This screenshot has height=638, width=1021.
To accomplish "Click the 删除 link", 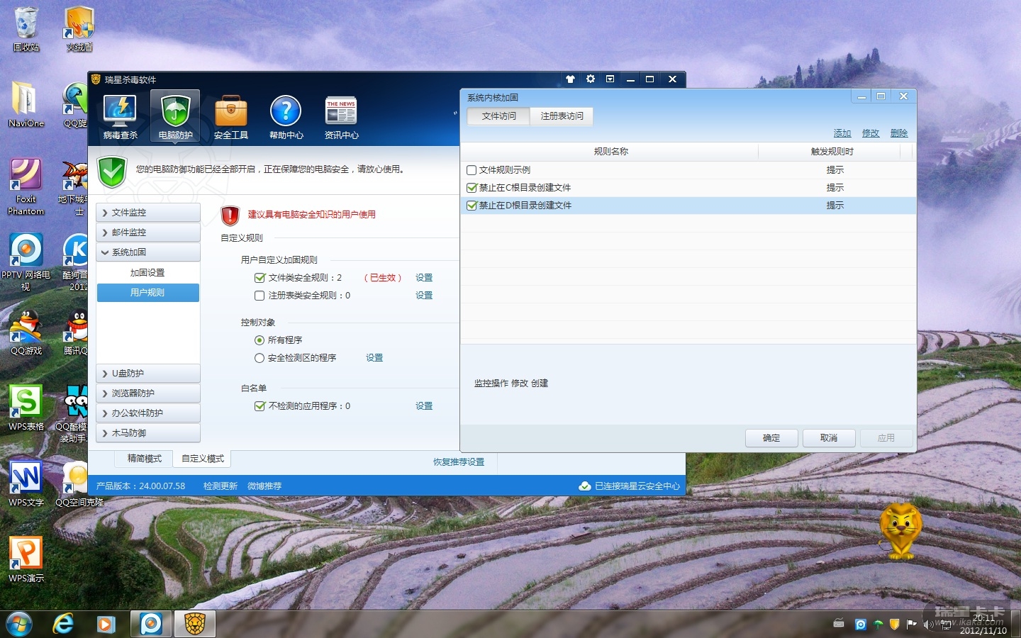I will (x=899, y=133).
